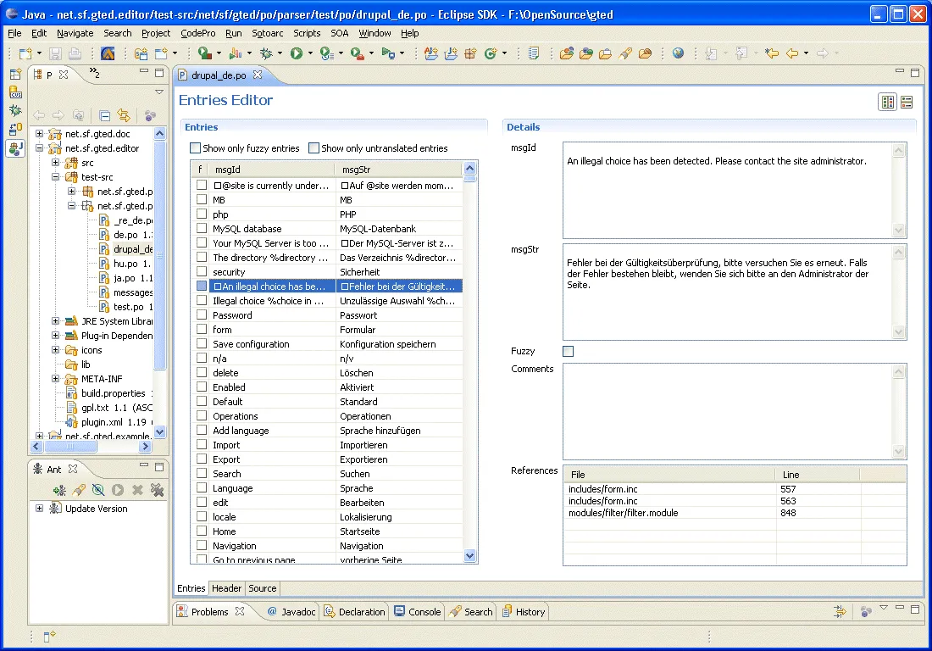Toggle the Fuzzy checkbox in Details
The height and width of the screenshot is (651, 932).
point(568,351)
